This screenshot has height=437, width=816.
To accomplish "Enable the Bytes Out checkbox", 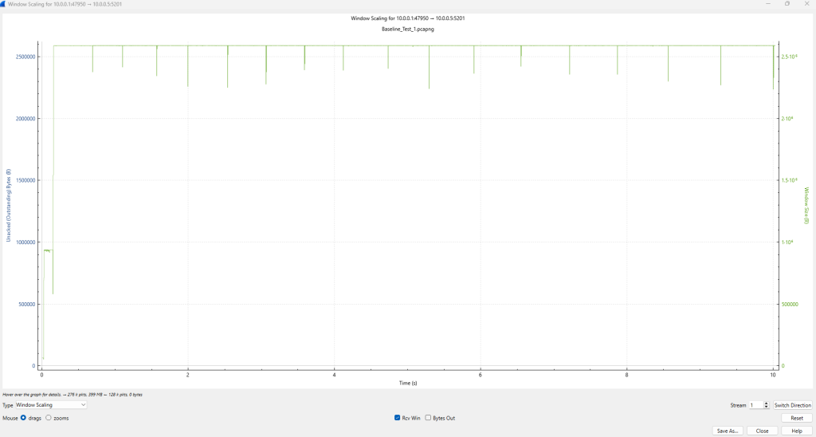I will click(428, 418).
